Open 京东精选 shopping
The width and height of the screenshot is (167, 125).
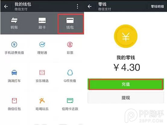point(42,76)
